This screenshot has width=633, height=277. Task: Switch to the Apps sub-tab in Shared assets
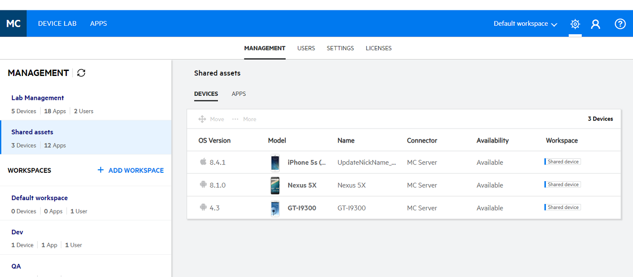(238, 94)
